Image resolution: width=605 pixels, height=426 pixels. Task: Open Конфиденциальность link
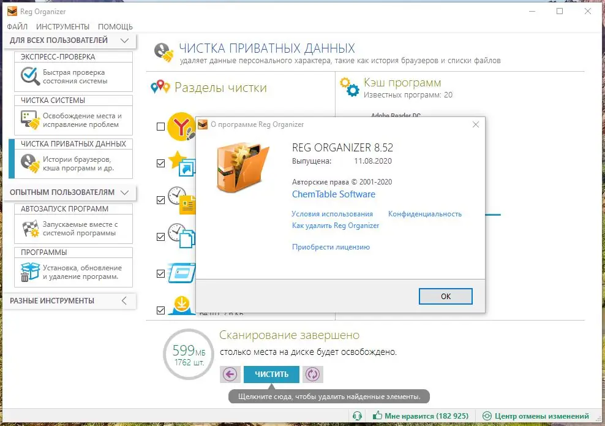tap(425, 214)
